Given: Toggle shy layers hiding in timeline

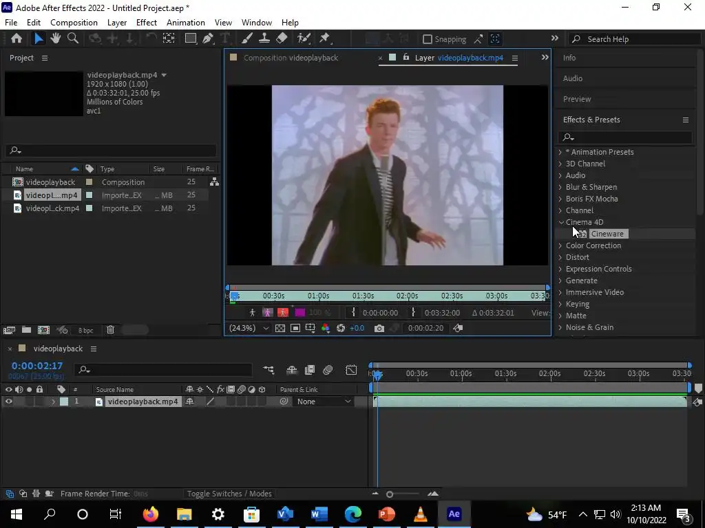Looking at the screenshot, I should point(292,370).
